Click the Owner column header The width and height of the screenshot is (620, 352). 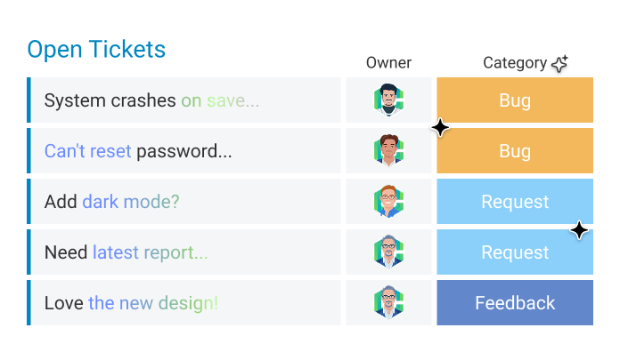388,63
